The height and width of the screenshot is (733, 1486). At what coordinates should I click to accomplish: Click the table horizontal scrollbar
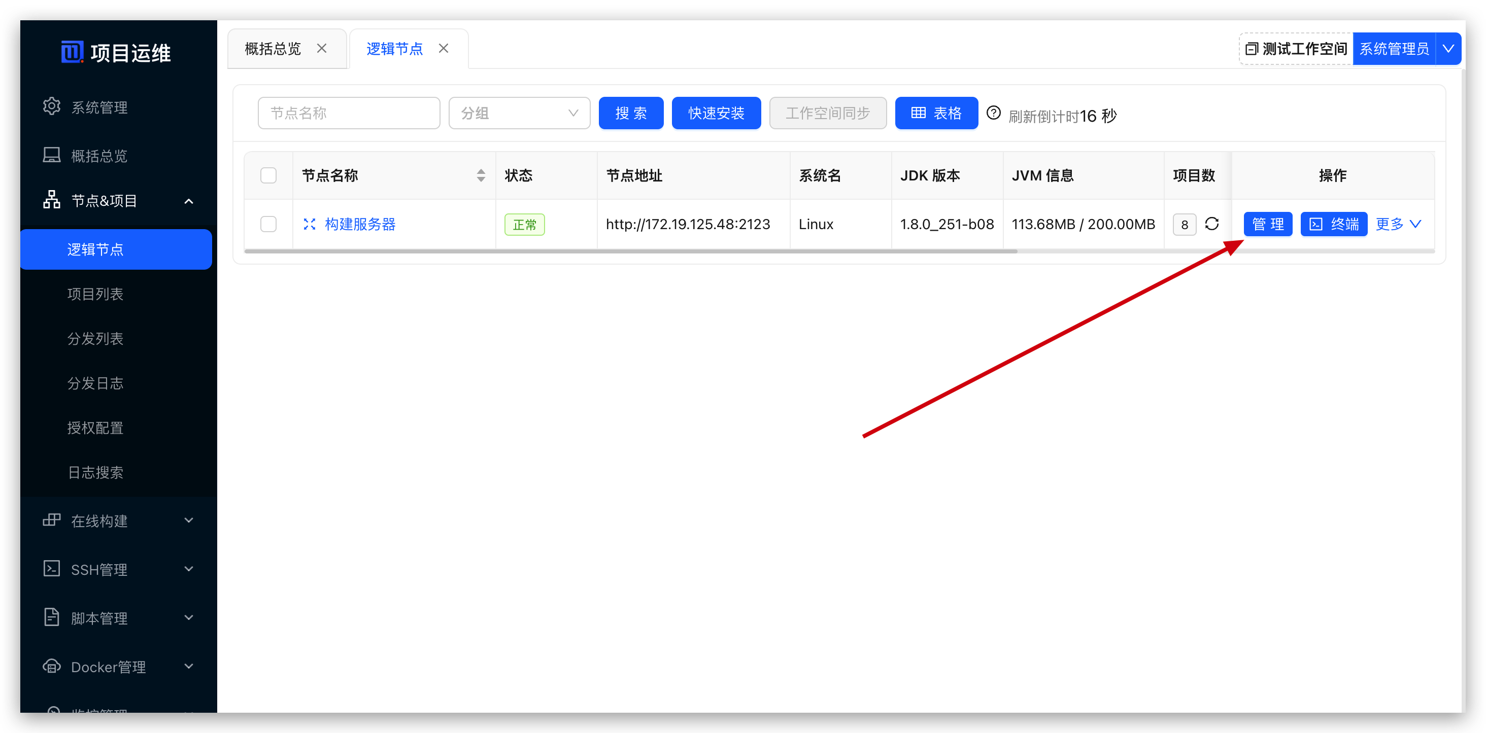(630, 251)
